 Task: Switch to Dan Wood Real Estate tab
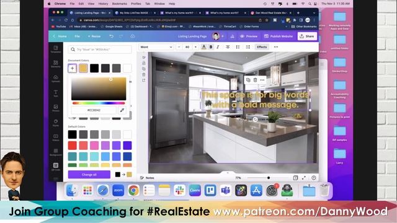270,12
